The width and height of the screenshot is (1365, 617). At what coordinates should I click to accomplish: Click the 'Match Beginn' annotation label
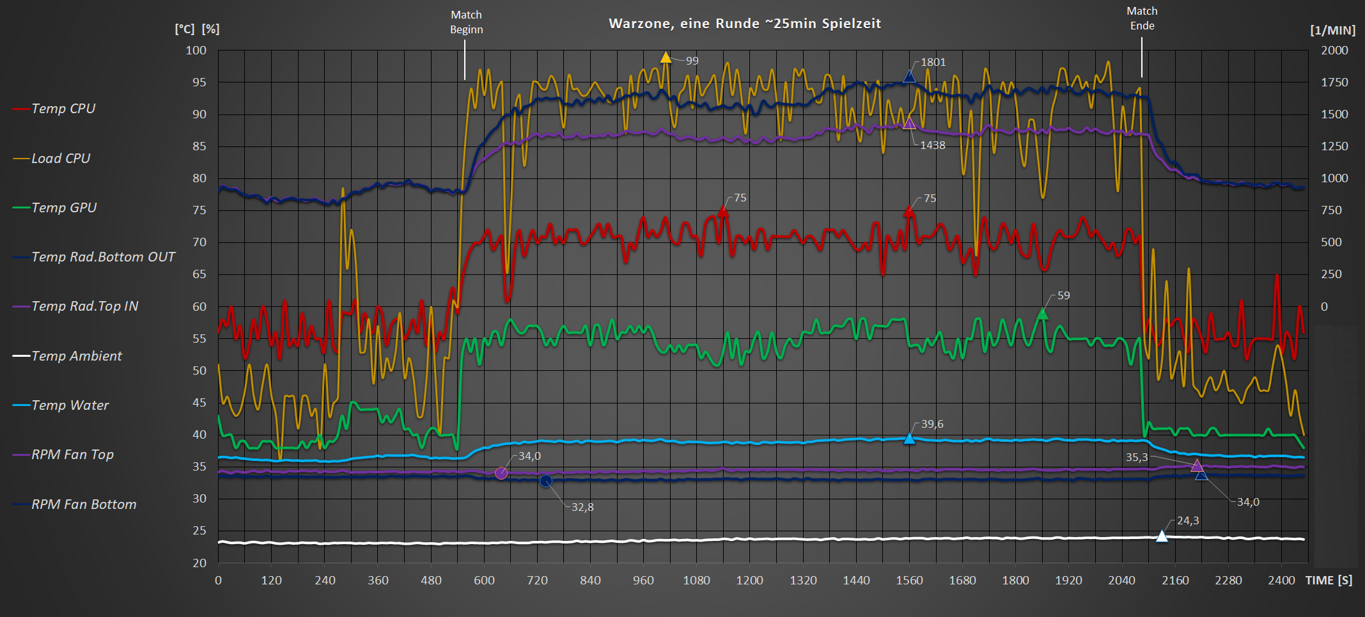coord(466,22)
